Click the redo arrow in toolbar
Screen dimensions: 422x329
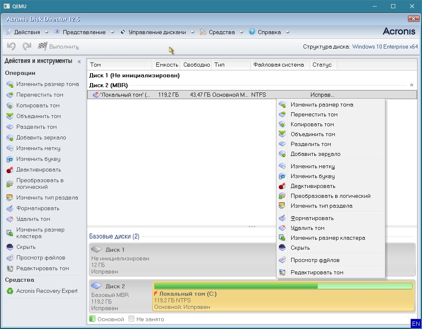pyautogui.click(x=27, y=46)
